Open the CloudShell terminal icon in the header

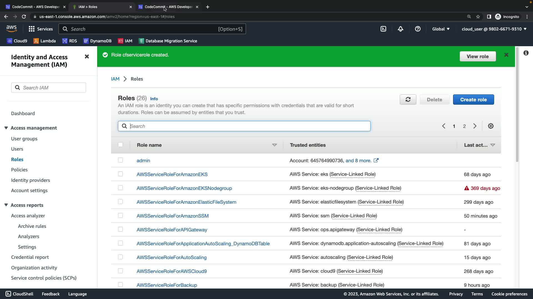[383, 29]
